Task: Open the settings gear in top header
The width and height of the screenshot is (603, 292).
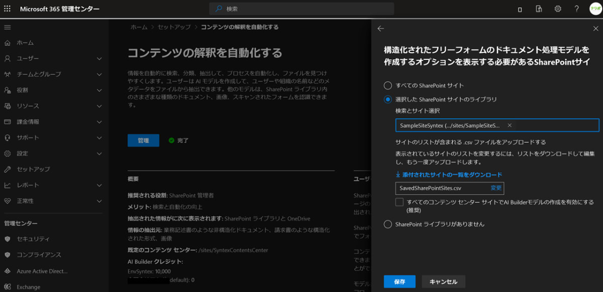Action: coord(558,9)
